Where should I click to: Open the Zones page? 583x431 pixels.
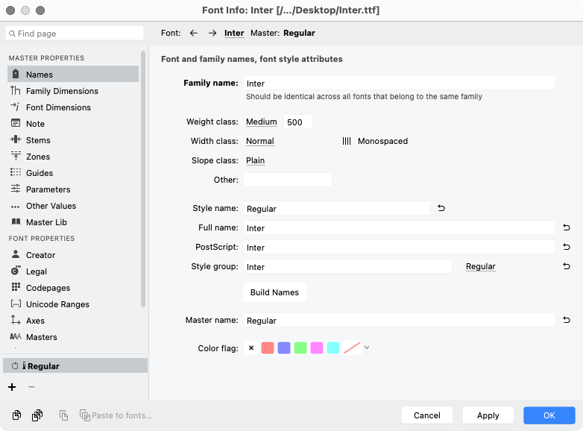coord(73,156)
